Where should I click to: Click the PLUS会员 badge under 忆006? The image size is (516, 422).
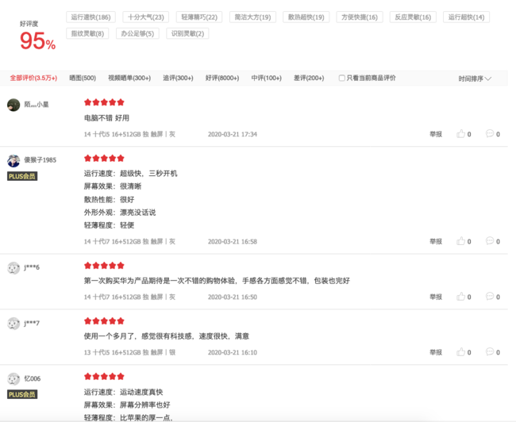point(22,394)
